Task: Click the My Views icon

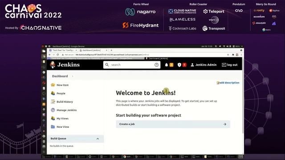Action: tap(53, 118)
